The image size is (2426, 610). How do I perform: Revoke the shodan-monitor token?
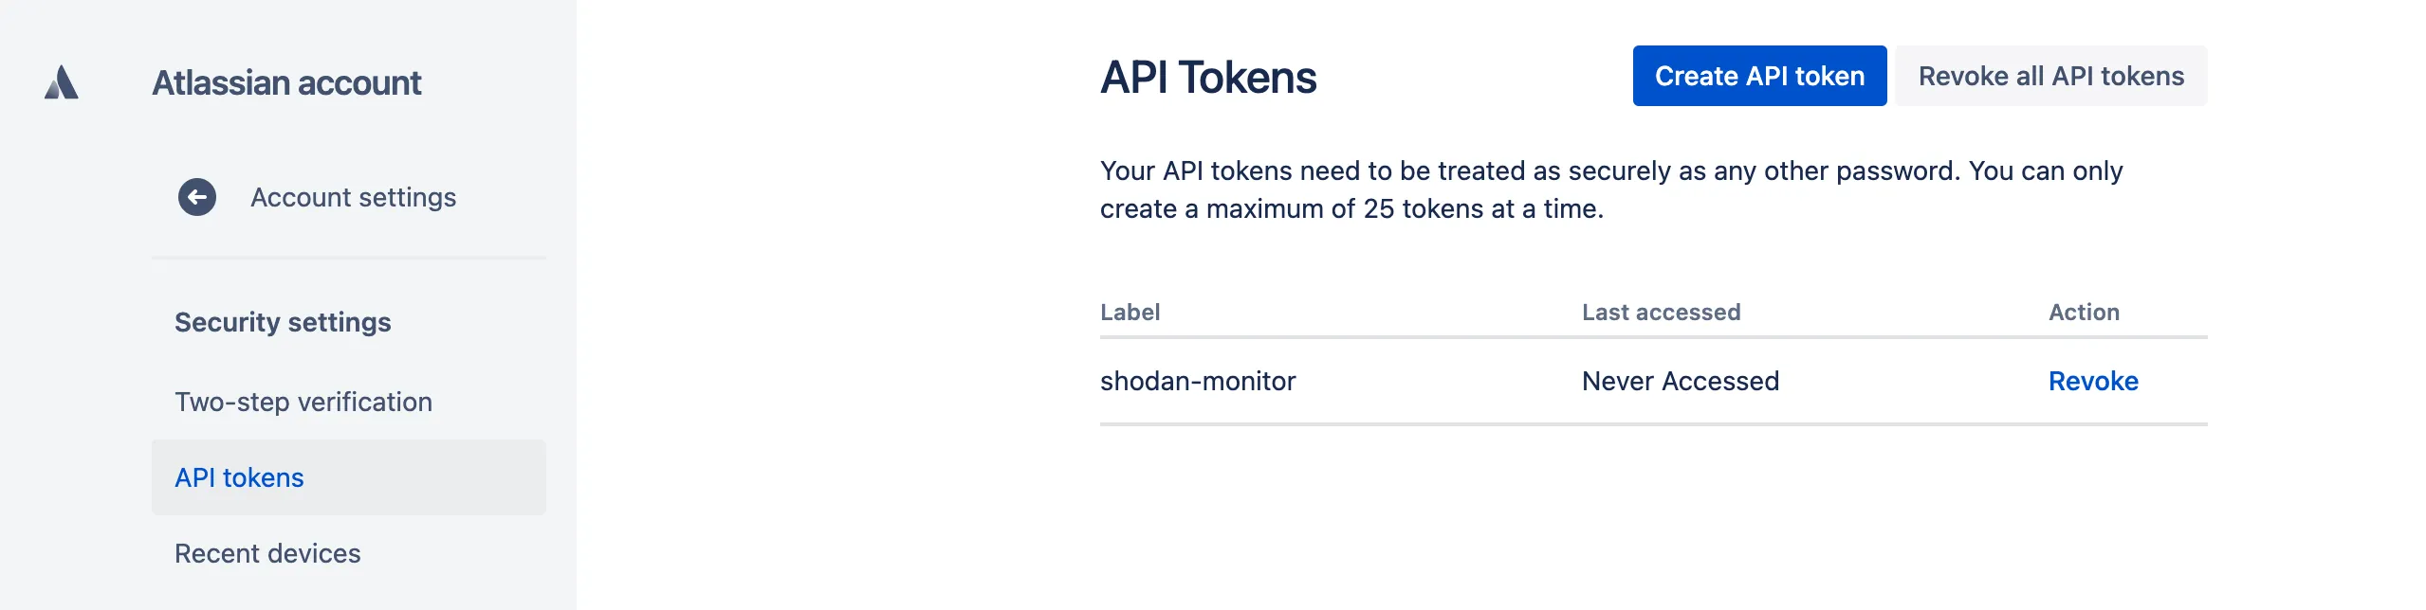point(2092,381)
